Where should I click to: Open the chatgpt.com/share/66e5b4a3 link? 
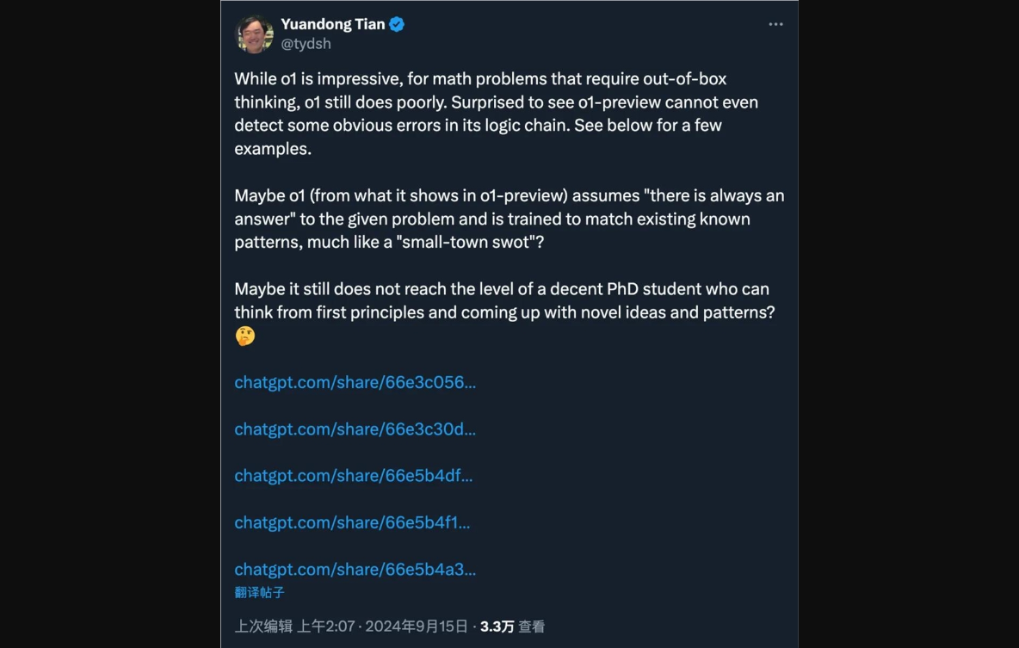[355, 569]
